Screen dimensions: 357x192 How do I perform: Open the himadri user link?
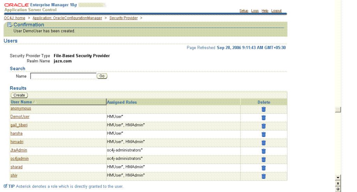[x=17, y=142]
